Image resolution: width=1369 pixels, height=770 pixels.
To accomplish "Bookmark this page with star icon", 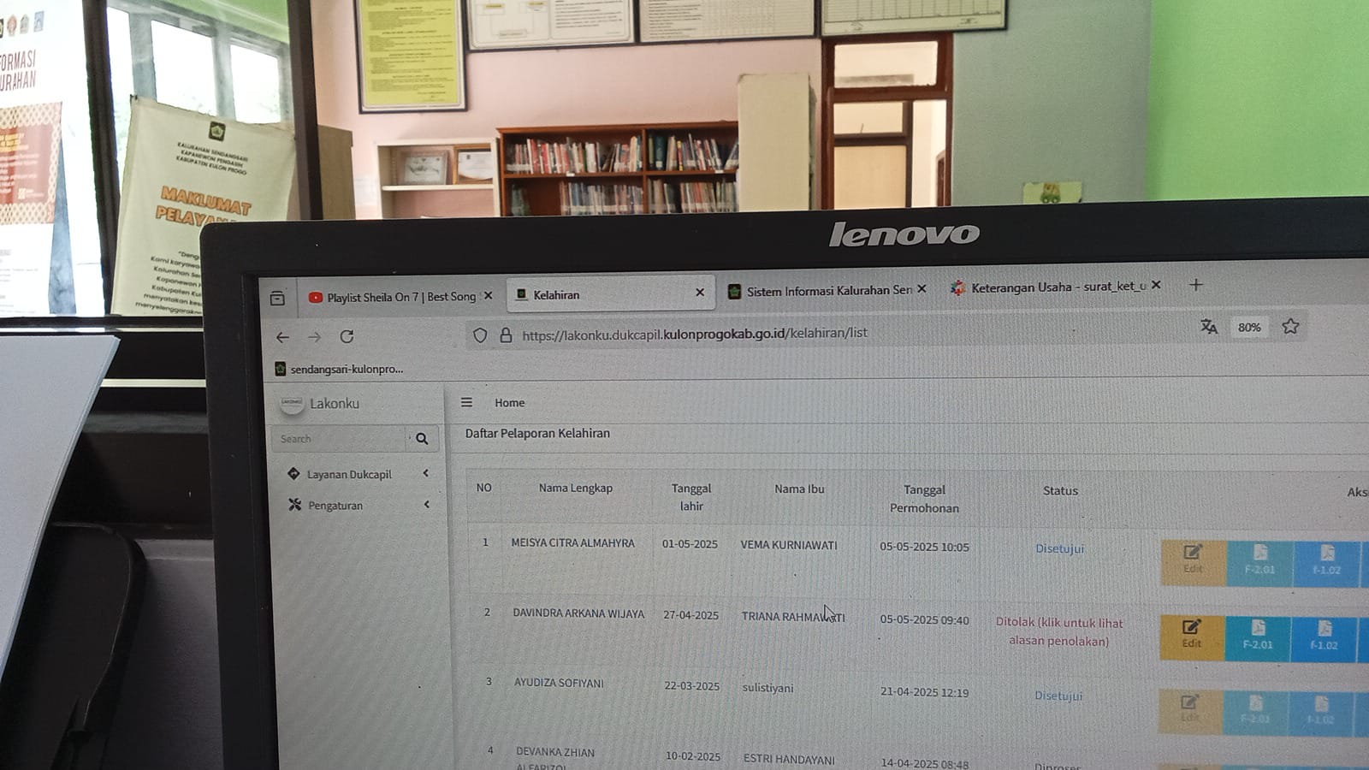I will click(1290, 326).
